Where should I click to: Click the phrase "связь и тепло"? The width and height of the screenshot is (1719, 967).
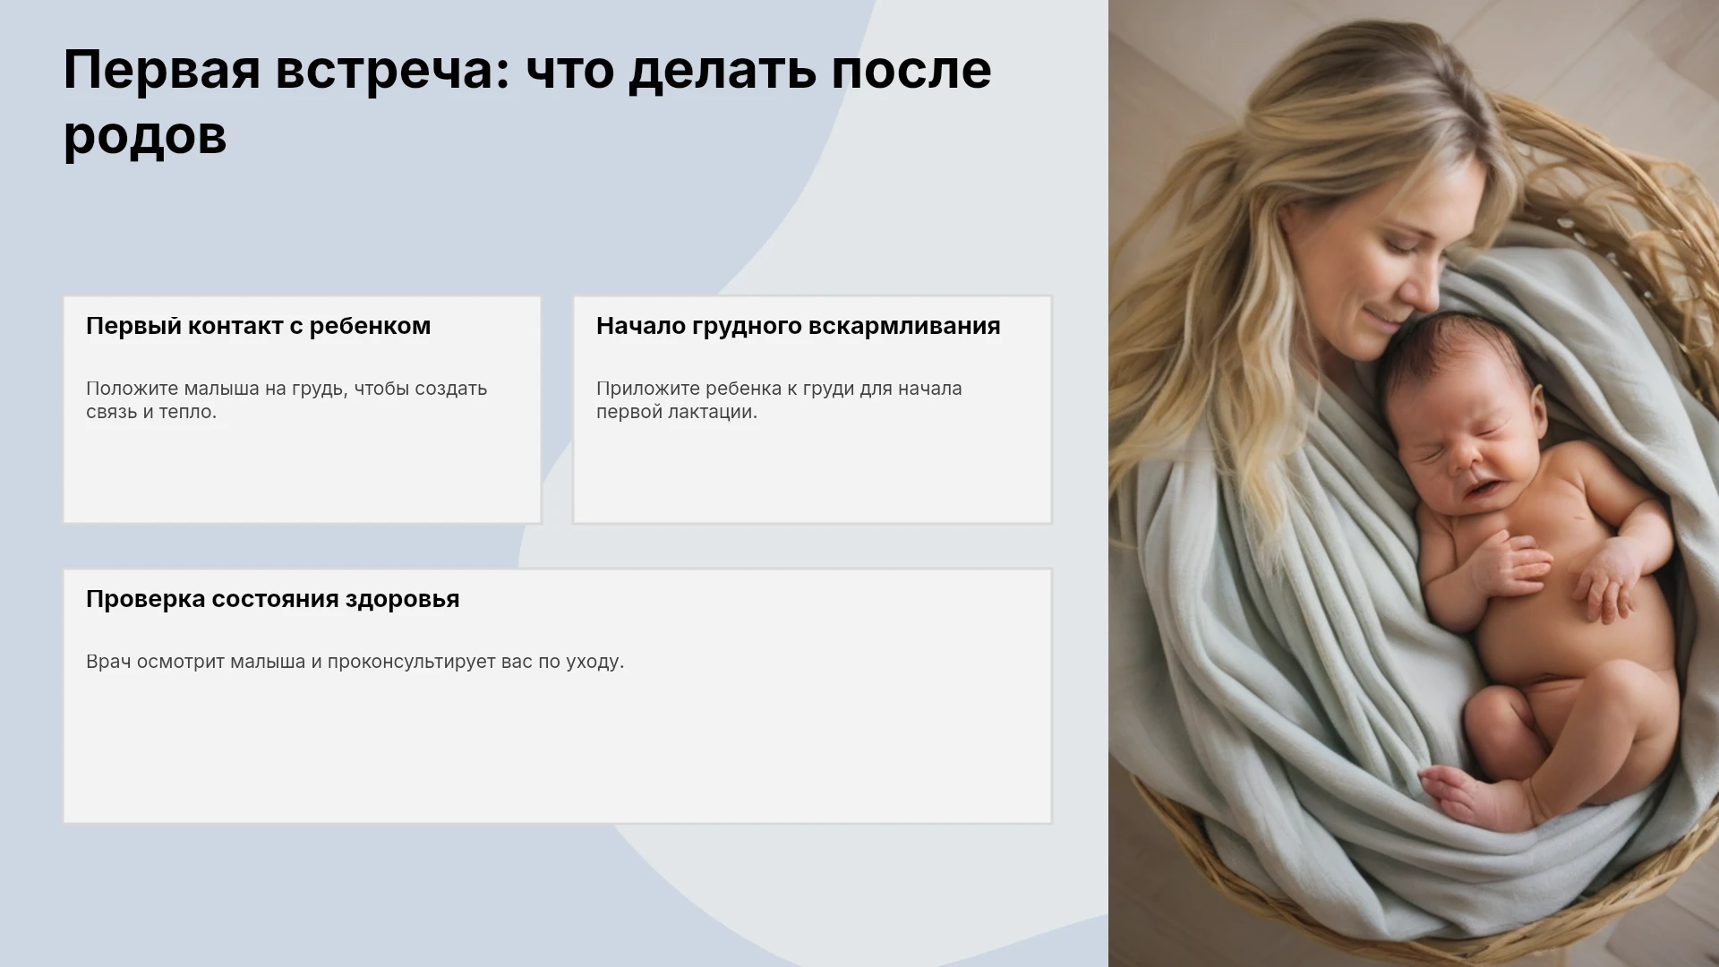click(150, 412)
